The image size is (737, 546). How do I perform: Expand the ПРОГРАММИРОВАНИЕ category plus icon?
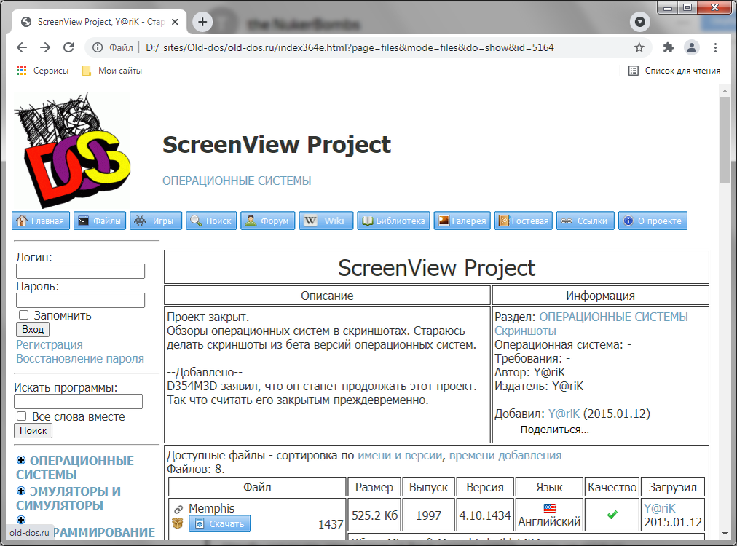pos(21,520)
